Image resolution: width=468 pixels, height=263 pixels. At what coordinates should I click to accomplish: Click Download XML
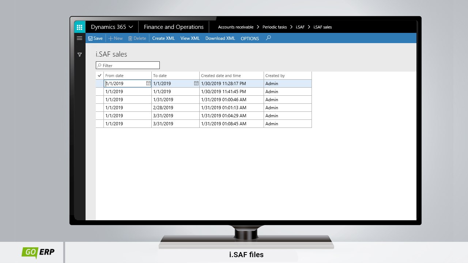coord(220,38)
